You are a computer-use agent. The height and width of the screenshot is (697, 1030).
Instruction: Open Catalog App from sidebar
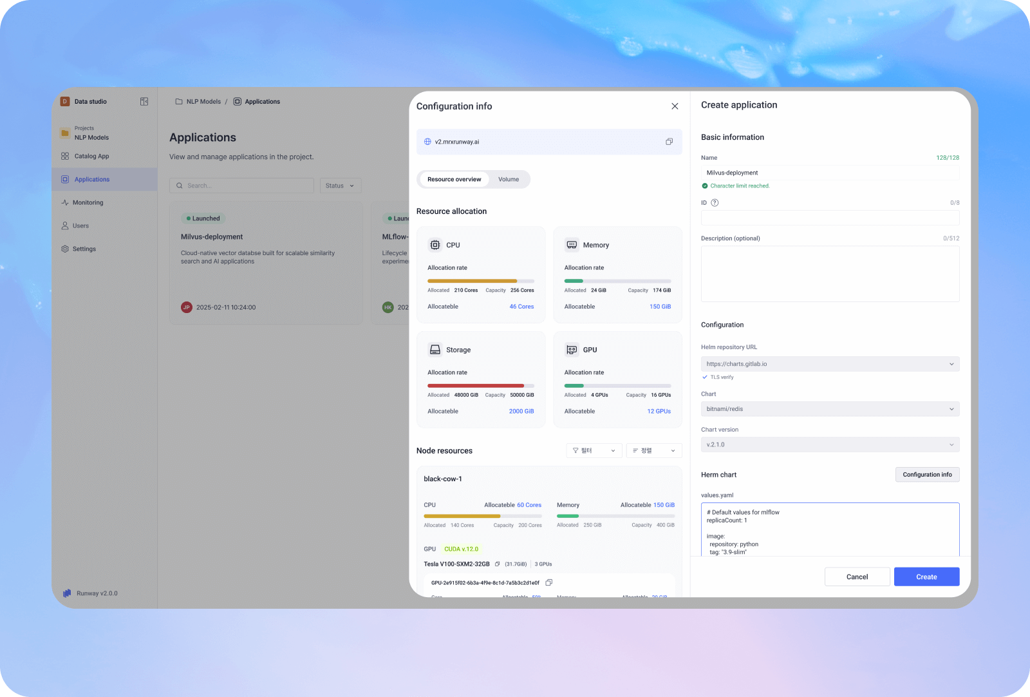coord(91,157)
